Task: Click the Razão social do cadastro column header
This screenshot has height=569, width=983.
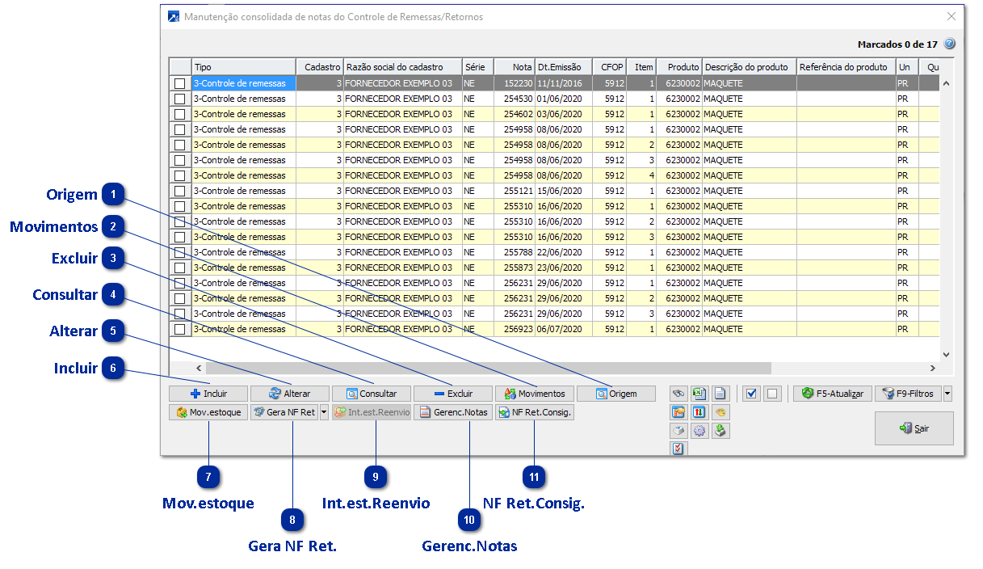Action: [402, 67]
